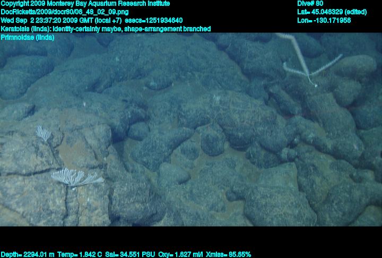This screenshot has width=382, height=258.
Task: Click the timestamp 'Wed Sep 2 23:37:20 2009 GMT'
Action: click(47, 21)
